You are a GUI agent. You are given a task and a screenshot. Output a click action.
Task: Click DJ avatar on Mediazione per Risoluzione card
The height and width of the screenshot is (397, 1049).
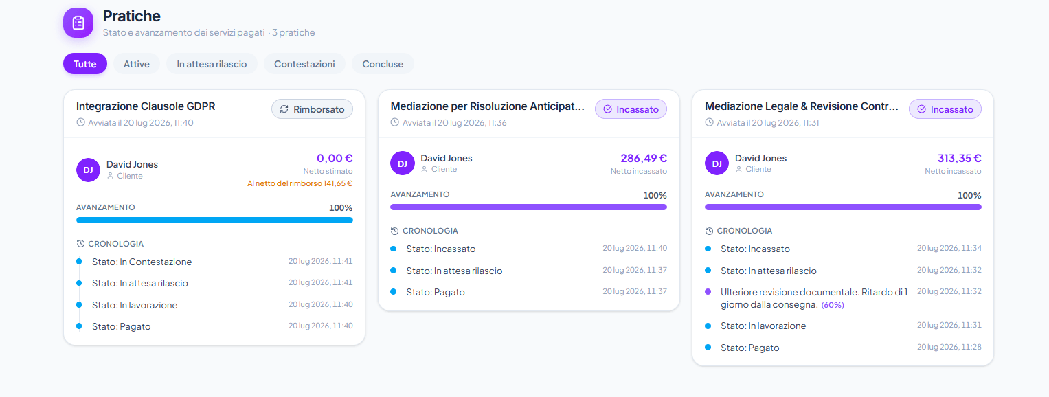point(403,163)
